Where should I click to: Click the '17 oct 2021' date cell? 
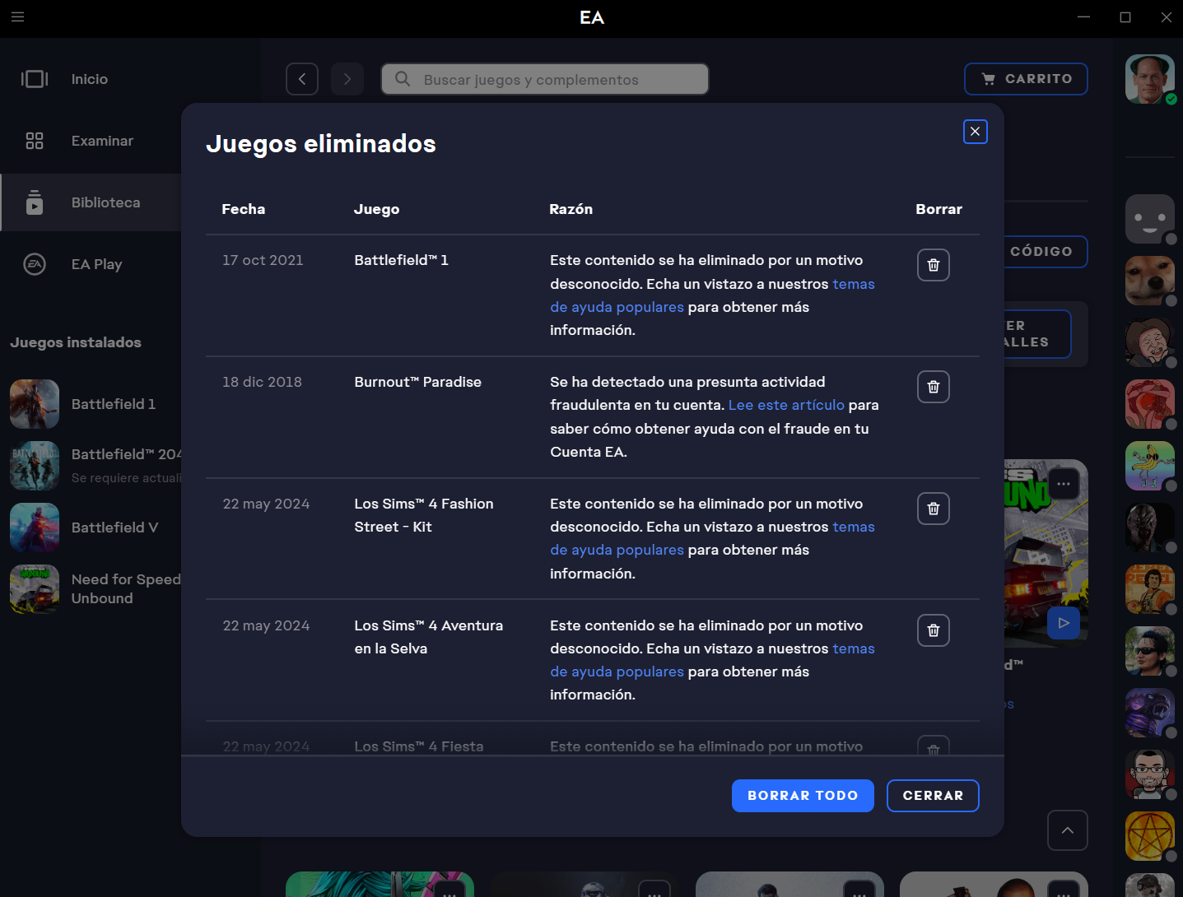pyautogui.click(x=263, y=260)
